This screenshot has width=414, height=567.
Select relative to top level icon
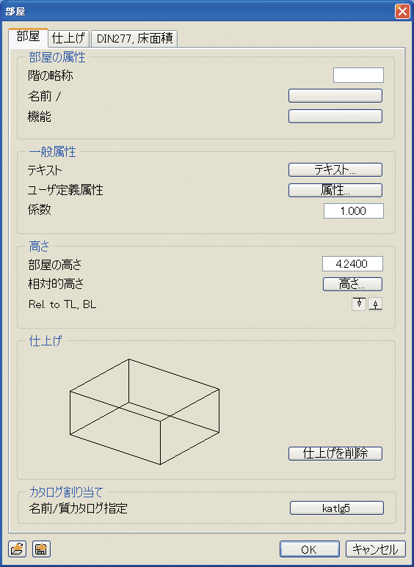click(x=359, y=304)
